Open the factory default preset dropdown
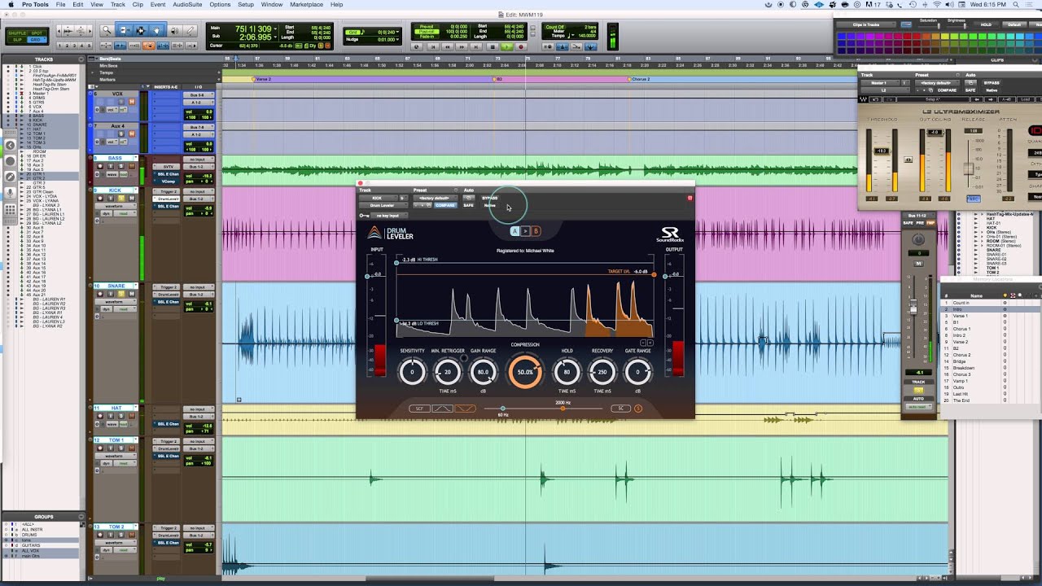This screenshot has width=1042, height=586. tap(435, 198)
